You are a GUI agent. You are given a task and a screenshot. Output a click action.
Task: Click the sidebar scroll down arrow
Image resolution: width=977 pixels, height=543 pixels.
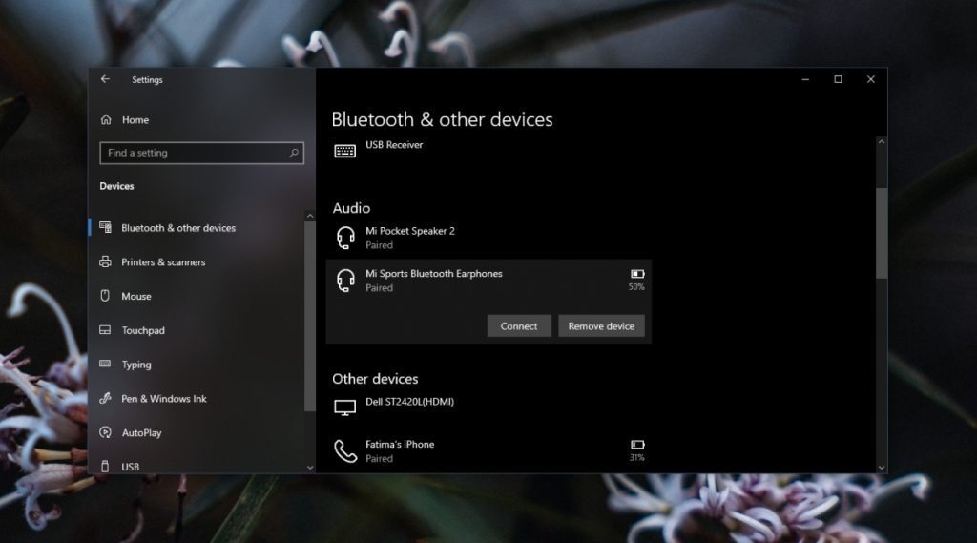click(x=310, y=467)
